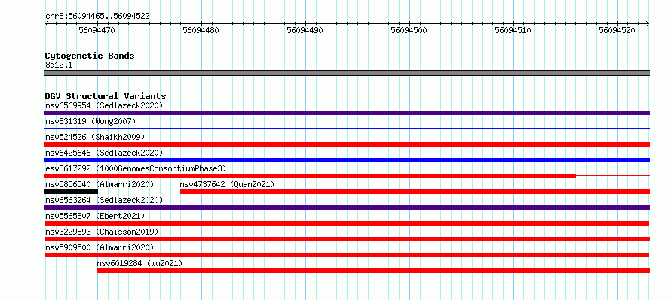Click the Cytogenetic Bands track title

pos(90,56)
